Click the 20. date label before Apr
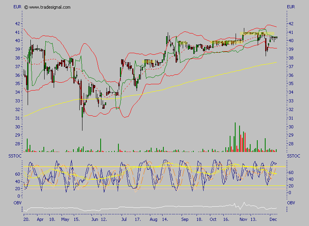 (x=26, y=220)
